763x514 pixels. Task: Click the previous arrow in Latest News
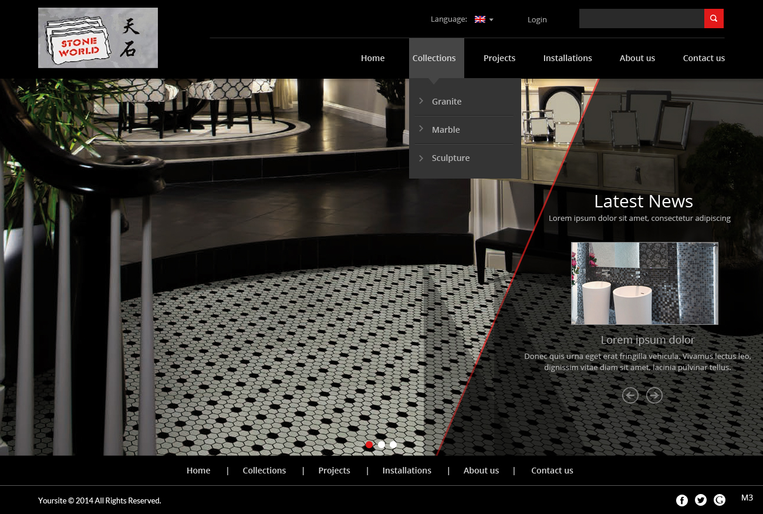coord(630,395)
